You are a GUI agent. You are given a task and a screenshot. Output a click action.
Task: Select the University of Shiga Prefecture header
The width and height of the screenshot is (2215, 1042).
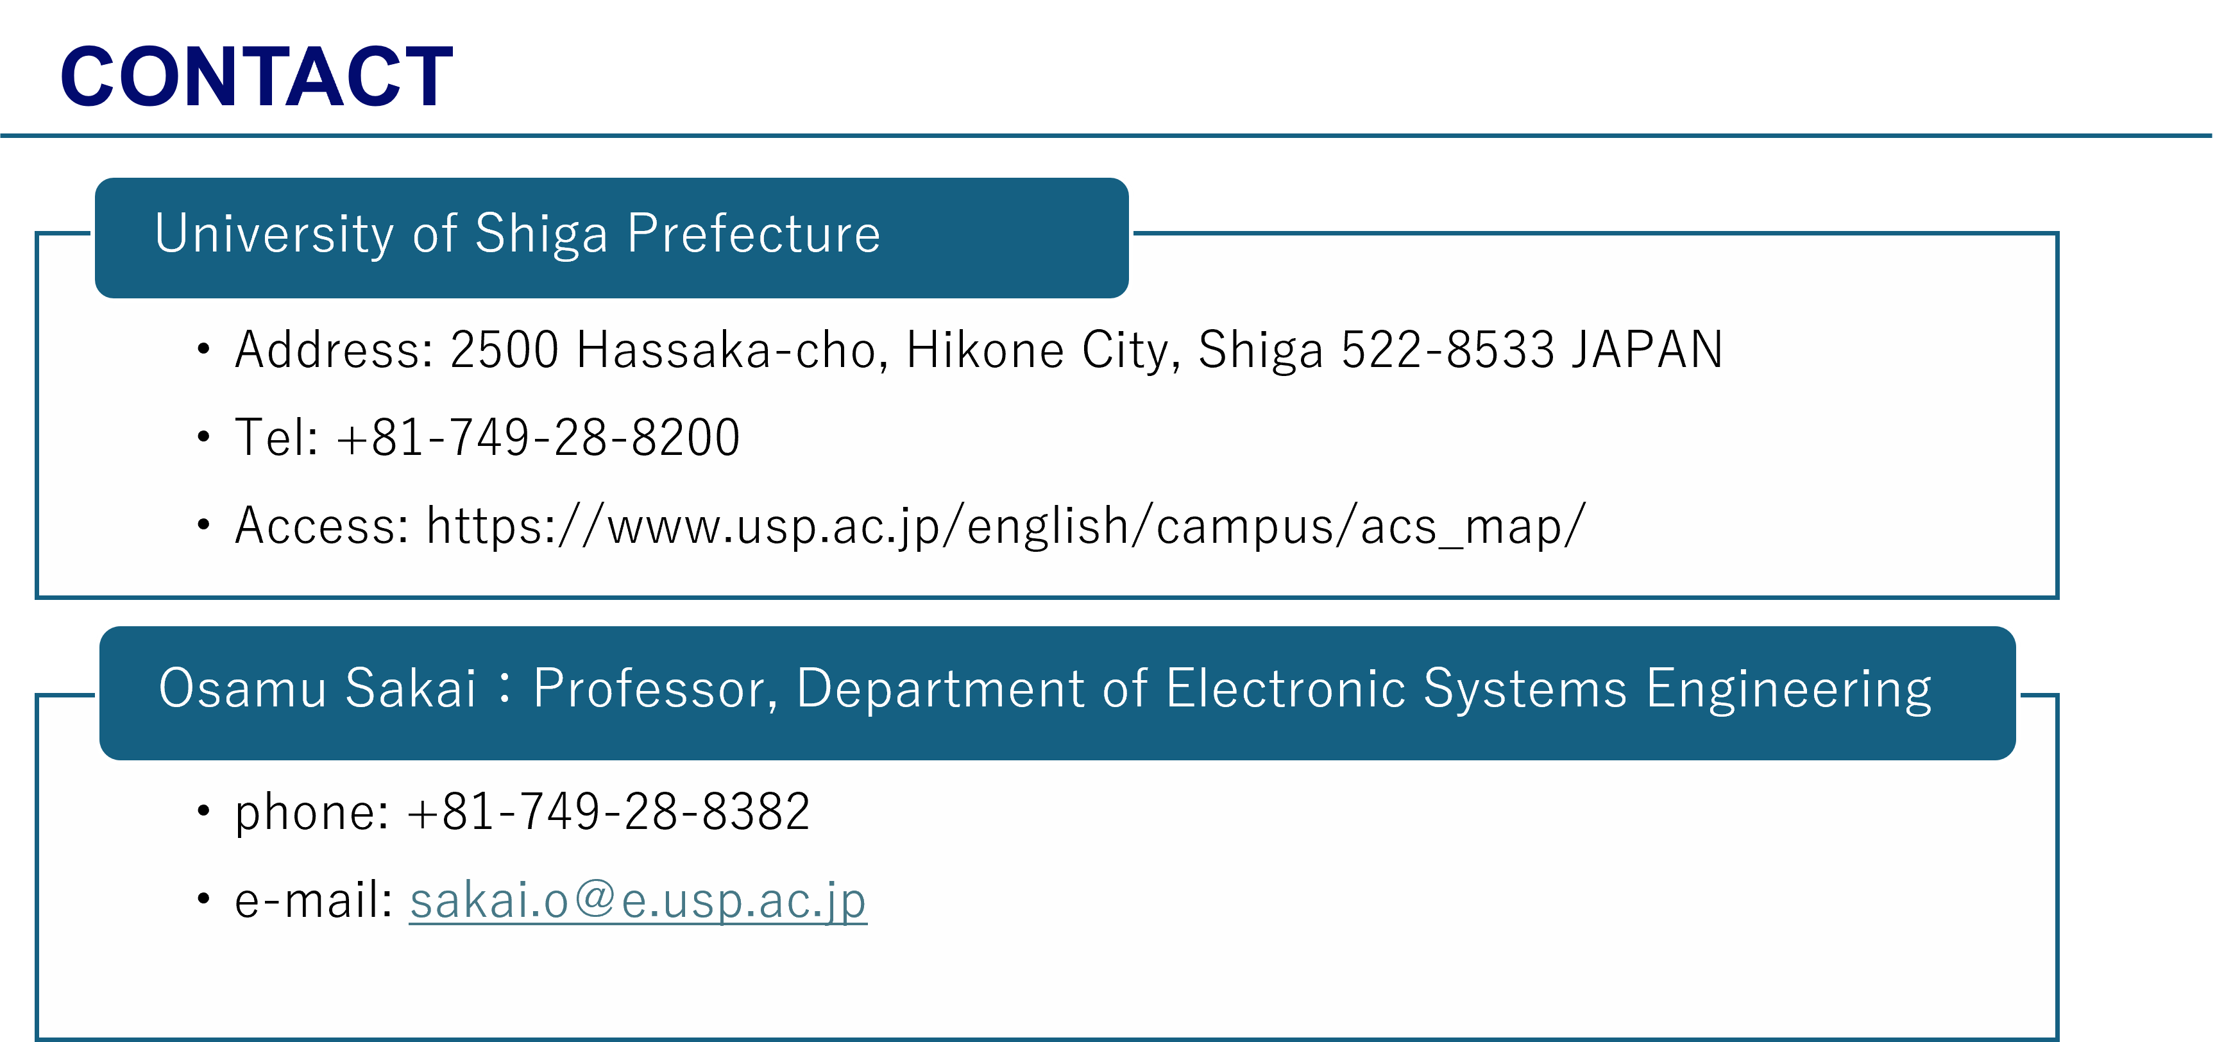[x=517, y=234]
